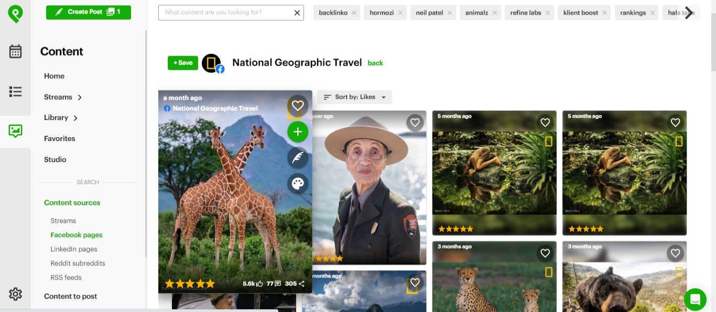Open the cheetah photo post
Image resolution: width=716 pixels, height=312 pixels.
coord(493,277)
